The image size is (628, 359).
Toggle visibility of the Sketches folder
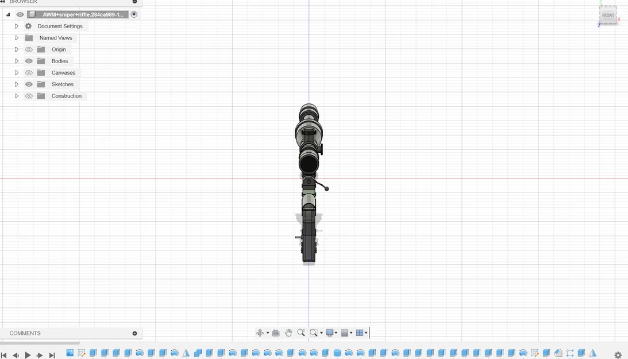28,84
